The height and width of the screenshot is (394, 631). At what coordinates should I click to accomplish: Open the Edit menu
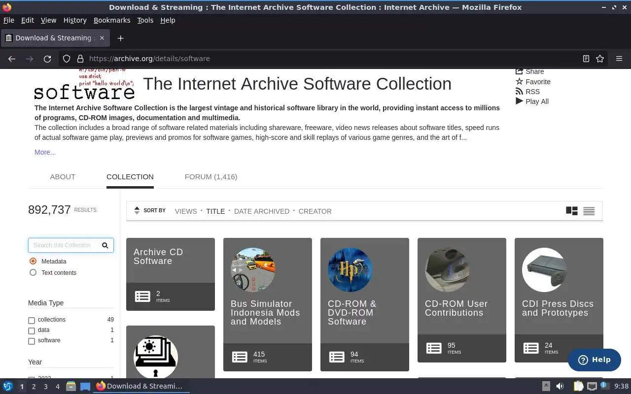28,20
